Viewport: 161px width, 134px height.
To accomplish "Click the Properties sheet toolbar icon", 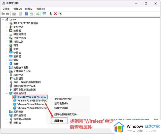I will click(x=20, y=14).
